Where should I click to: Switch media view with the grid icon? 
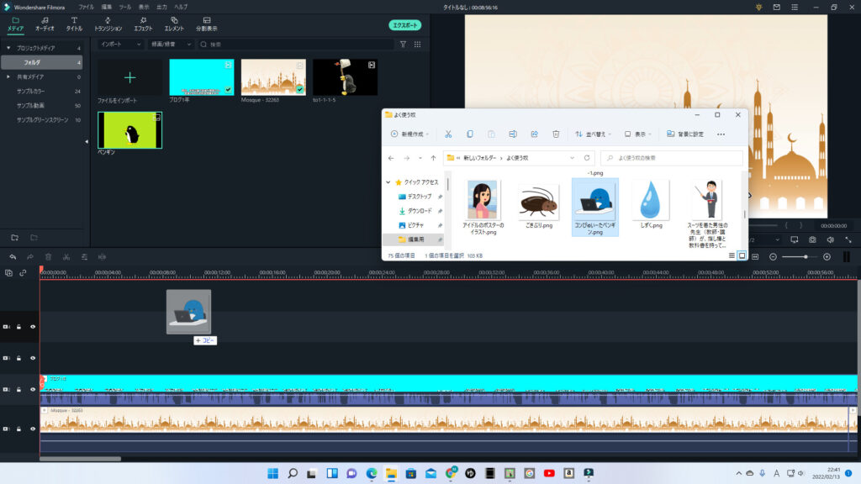click(417, 45)
